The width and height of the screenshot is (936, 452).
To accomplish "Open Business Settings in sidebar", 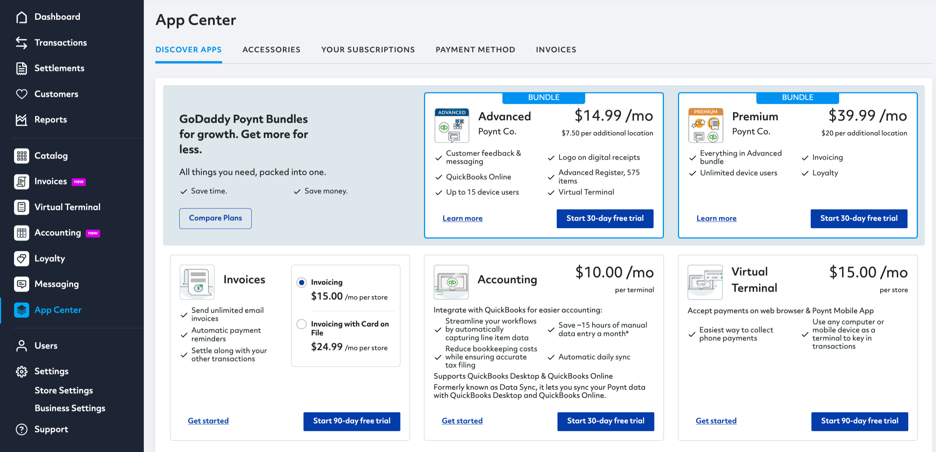I will click(x=70, y=408).
